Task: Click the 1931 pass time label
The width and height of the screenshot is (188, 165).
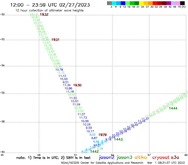Action: point(55,40)
